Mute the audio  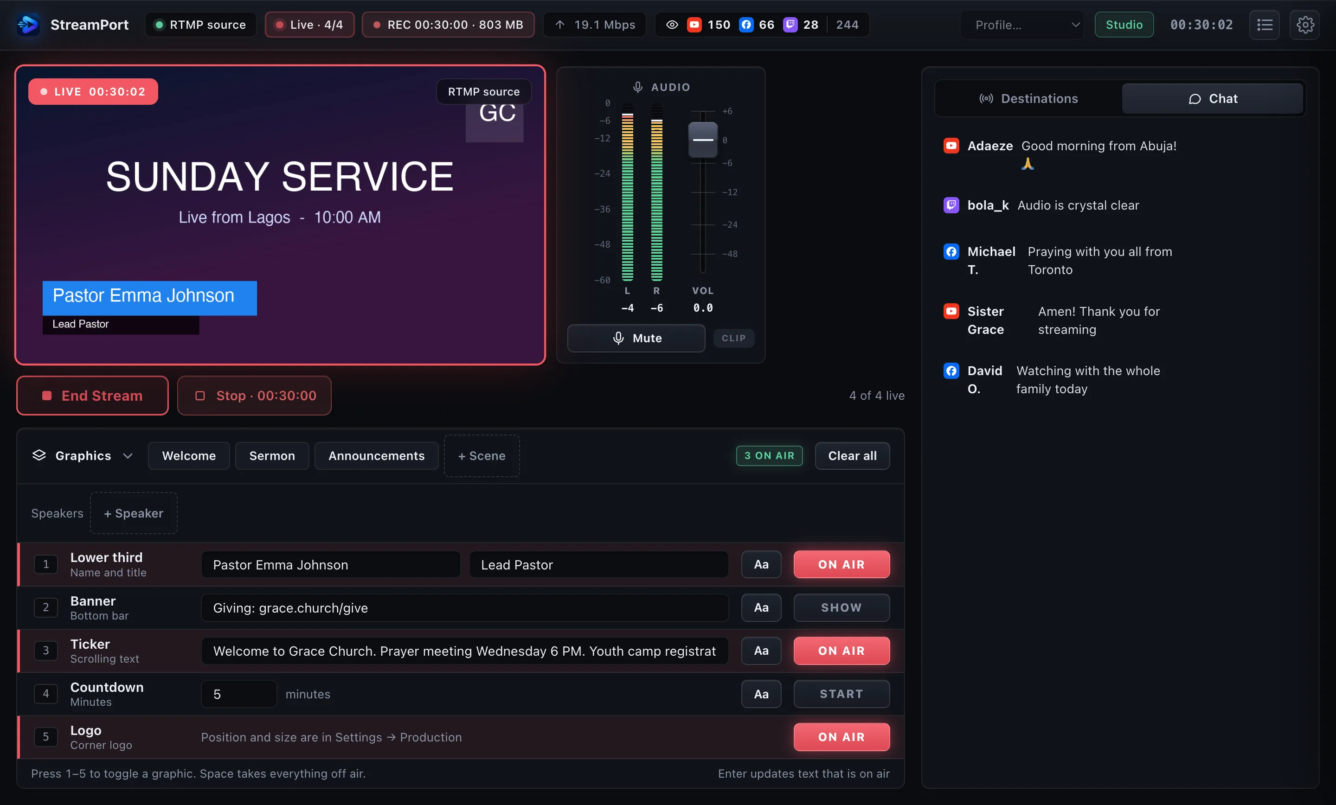[636, 338]
